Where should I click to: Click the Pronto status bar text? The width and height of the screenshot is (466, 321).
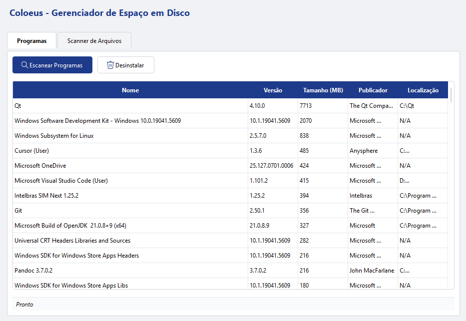(24, 305)
